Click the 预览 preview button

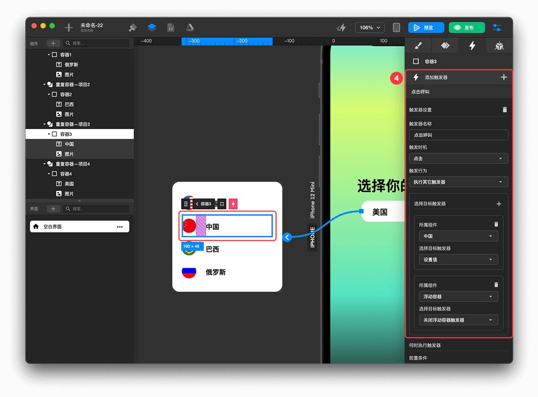click(x=426, y=28)
